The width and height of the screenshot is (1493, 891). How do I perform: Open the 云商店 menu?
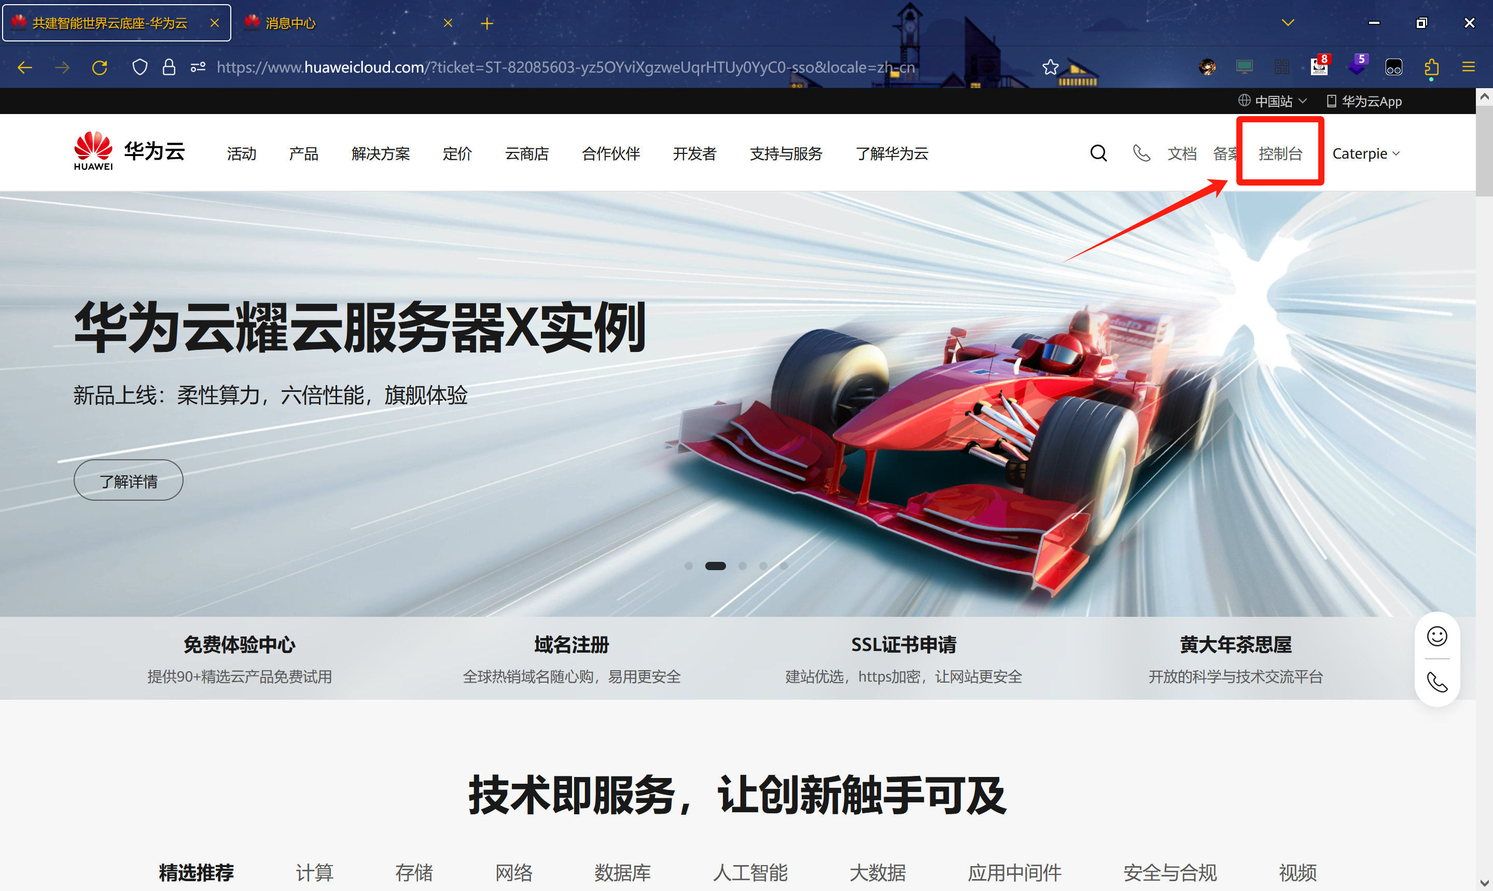coord(527,154)
